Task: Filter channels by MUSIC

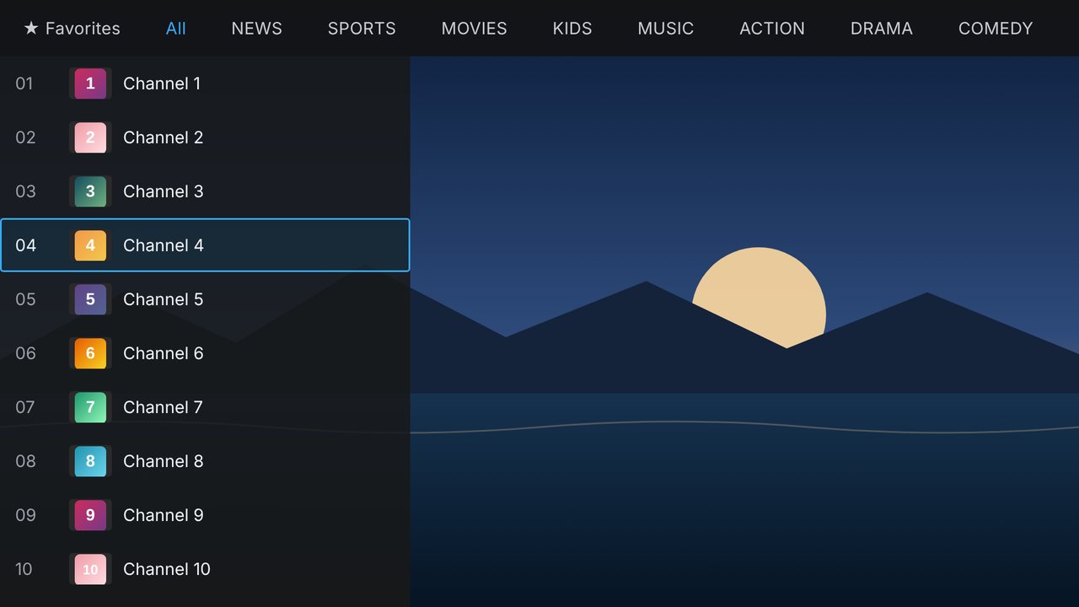Action: tap(666, 29)
